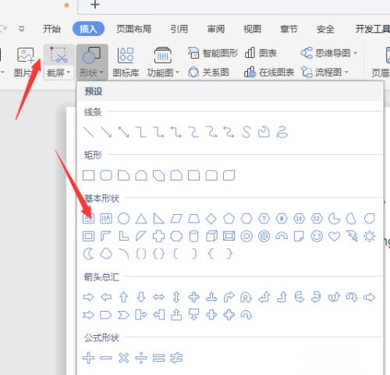Select the text box shape
This screenshot has height=375, width=390.
point(88,218)
